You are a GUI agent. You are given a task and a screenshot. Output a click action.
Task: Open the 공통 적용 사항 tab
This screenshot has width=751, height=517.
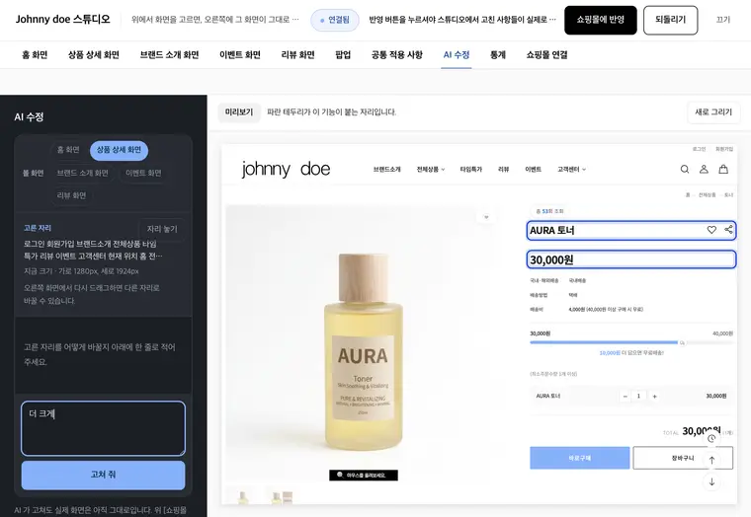pyautogui.click(x=396, y=55)
